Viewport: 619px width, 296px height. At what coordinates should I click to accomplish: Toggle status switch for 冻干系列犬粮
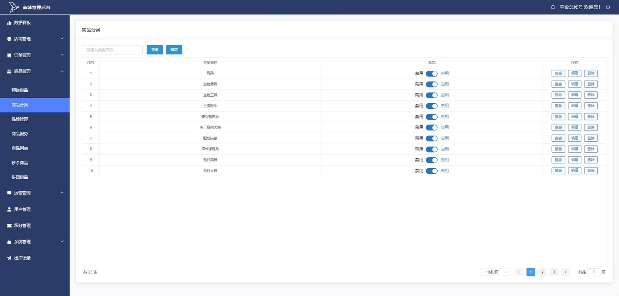click(432, 127)
